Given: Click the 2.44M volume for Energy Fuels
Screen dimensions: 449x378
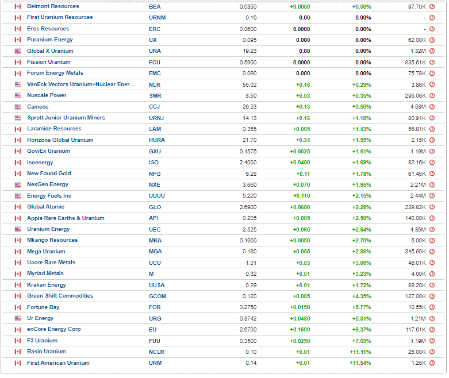Looking at the screenshot, I should point(418,196).
